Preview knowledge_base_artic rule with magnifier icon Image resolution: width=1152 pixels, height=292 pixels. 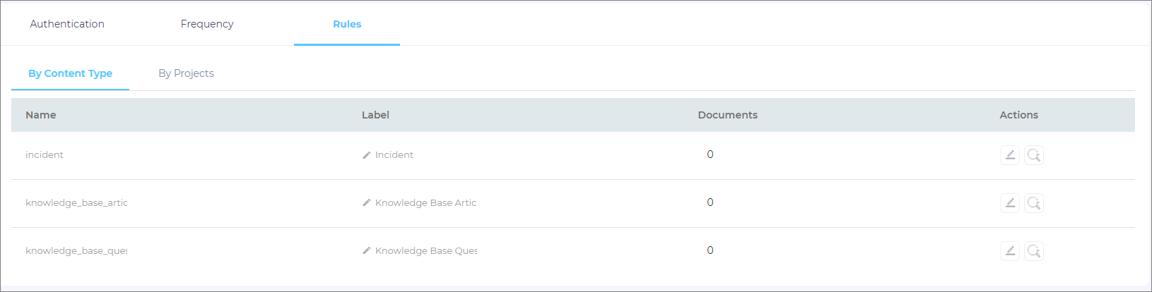pyautogui.click(x=1034, y=203)
